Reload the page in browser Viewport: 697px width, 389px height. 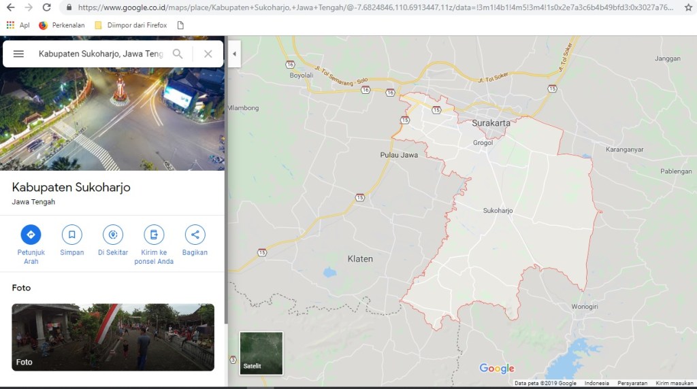click(46, 7)
